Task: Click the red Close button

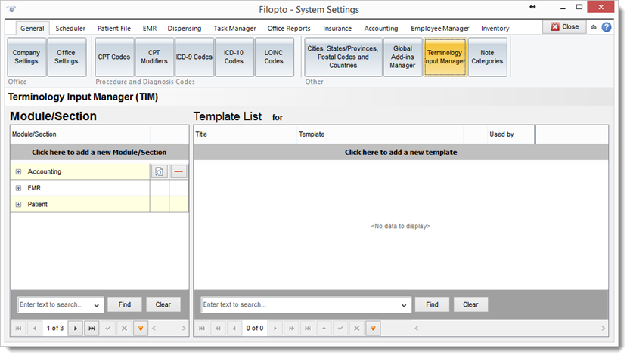Action: [x=564, y=27]
